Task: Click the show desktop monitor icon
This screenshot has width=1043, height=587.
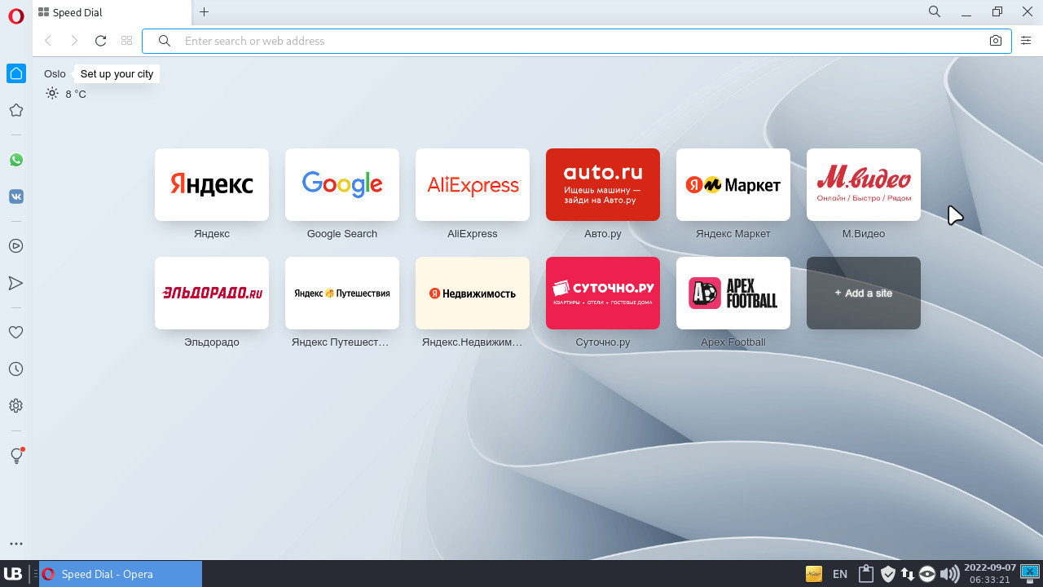Action: click(x=1030, y=573)
